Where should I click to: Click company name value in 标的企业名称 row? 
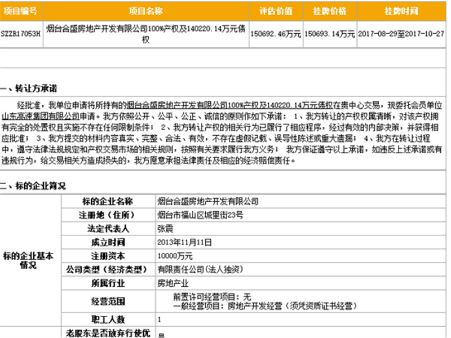click(x=208, y=202)
